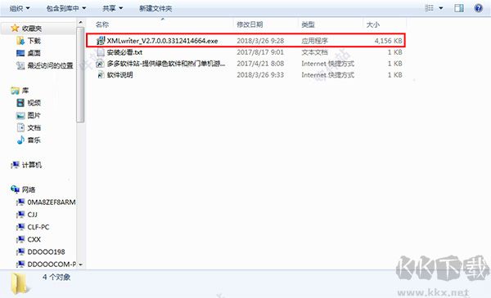Open the 图片 library

pyautogui.click(x=34, y=115)
